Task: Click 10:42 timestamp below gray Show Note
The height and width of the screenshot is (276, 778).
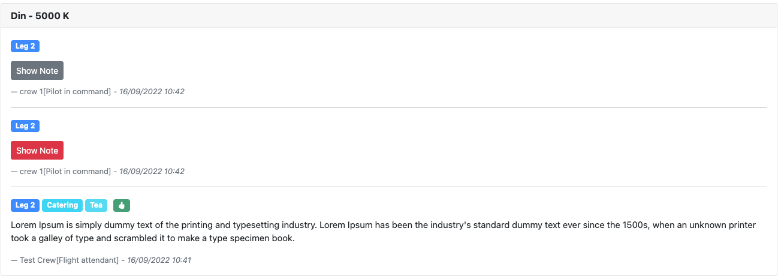Action: (x=152, y=92)
